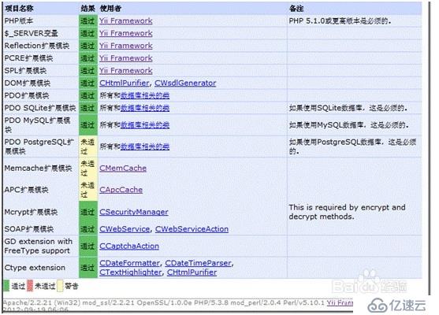Open the CTextHighlighter link

coord(131,272)
